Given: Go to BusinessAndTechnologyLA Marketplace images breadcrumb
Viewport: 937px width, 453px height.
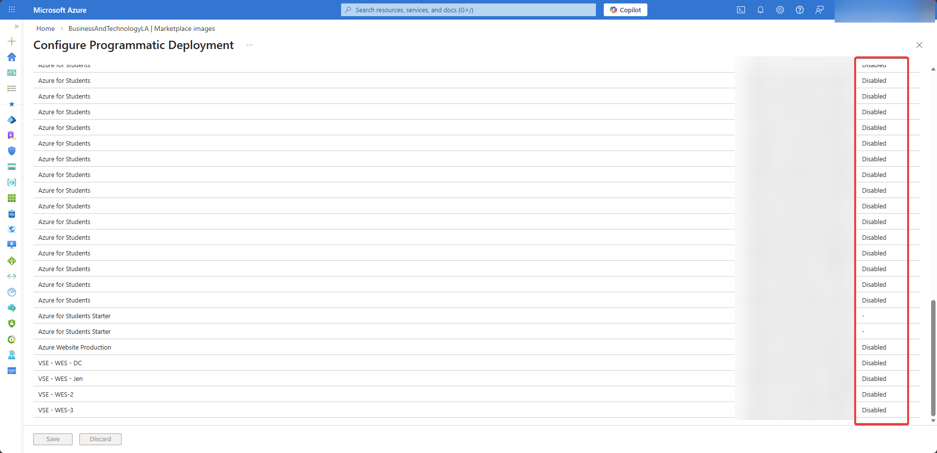Looking at the screenshot, I should [142, 28].
